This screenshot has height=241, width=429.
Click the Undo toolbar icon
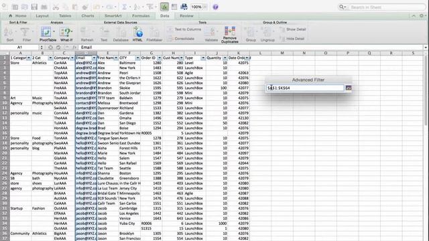point(97,7)
